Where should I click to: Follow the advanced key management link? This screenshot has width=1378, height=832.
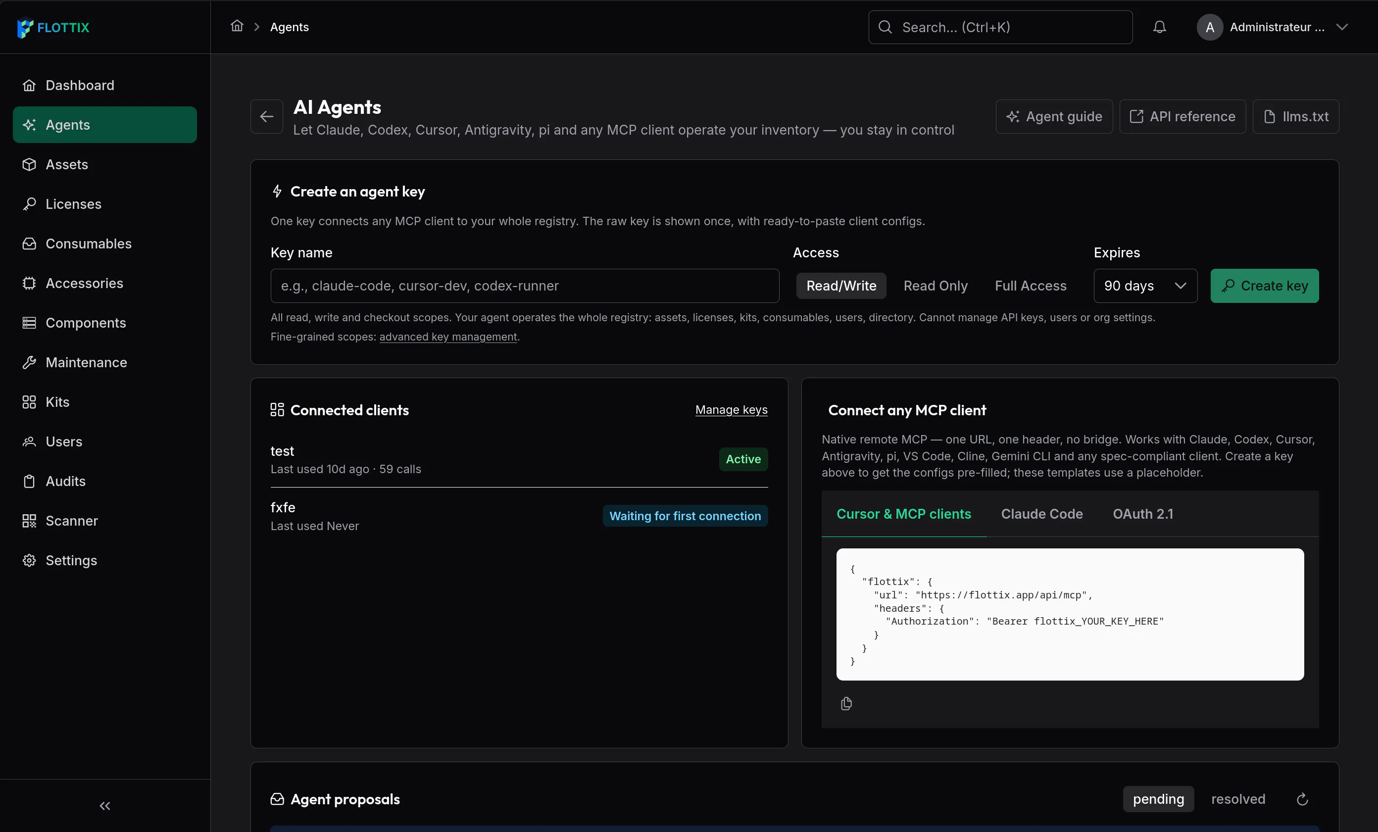click(x=448, y=337)
